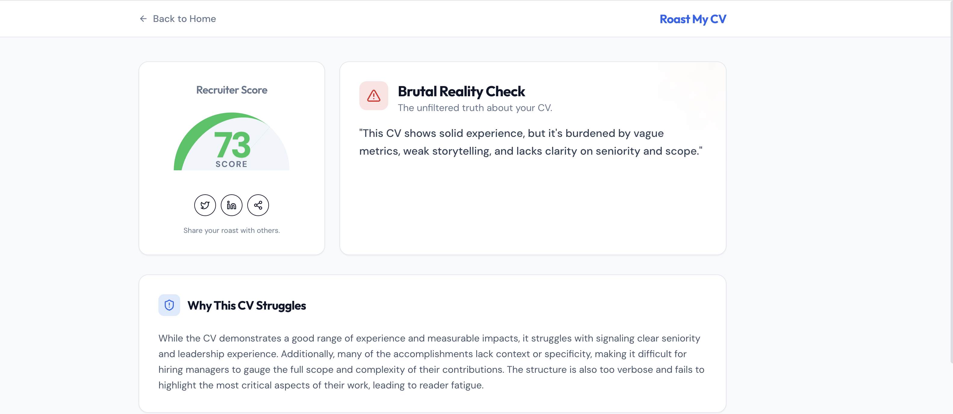Click the generic share network icon
This screenshot has width=953, height=414.
click(258, 205)
